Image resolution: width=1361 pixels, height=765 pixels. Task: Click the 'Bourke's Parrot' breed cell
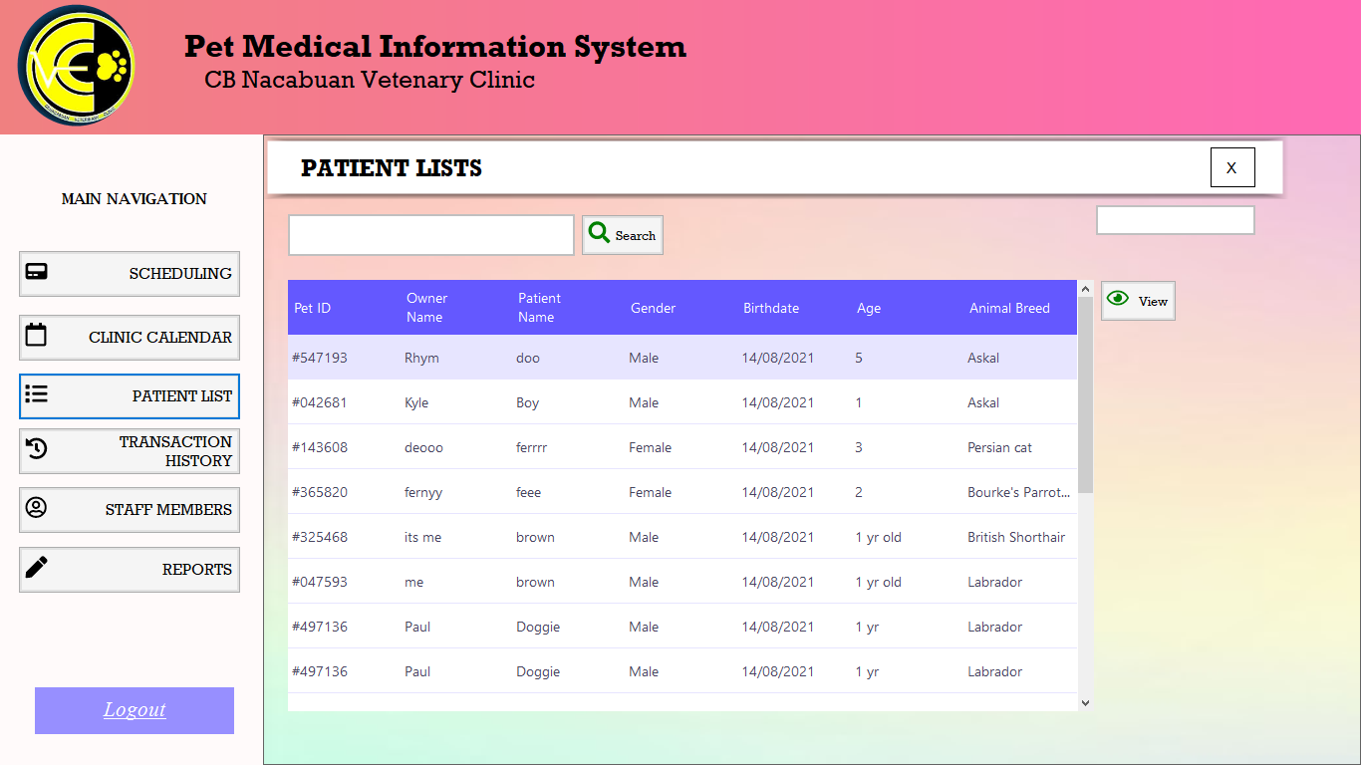[1019, 492]
